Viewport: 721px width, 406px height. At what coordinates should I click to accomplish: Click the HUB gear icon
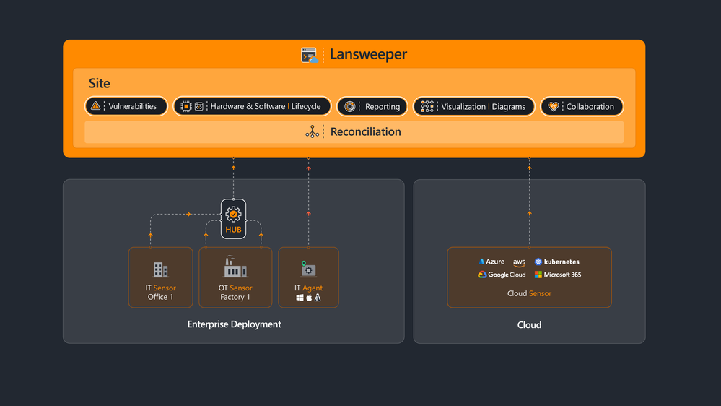(x=233, y=214)
